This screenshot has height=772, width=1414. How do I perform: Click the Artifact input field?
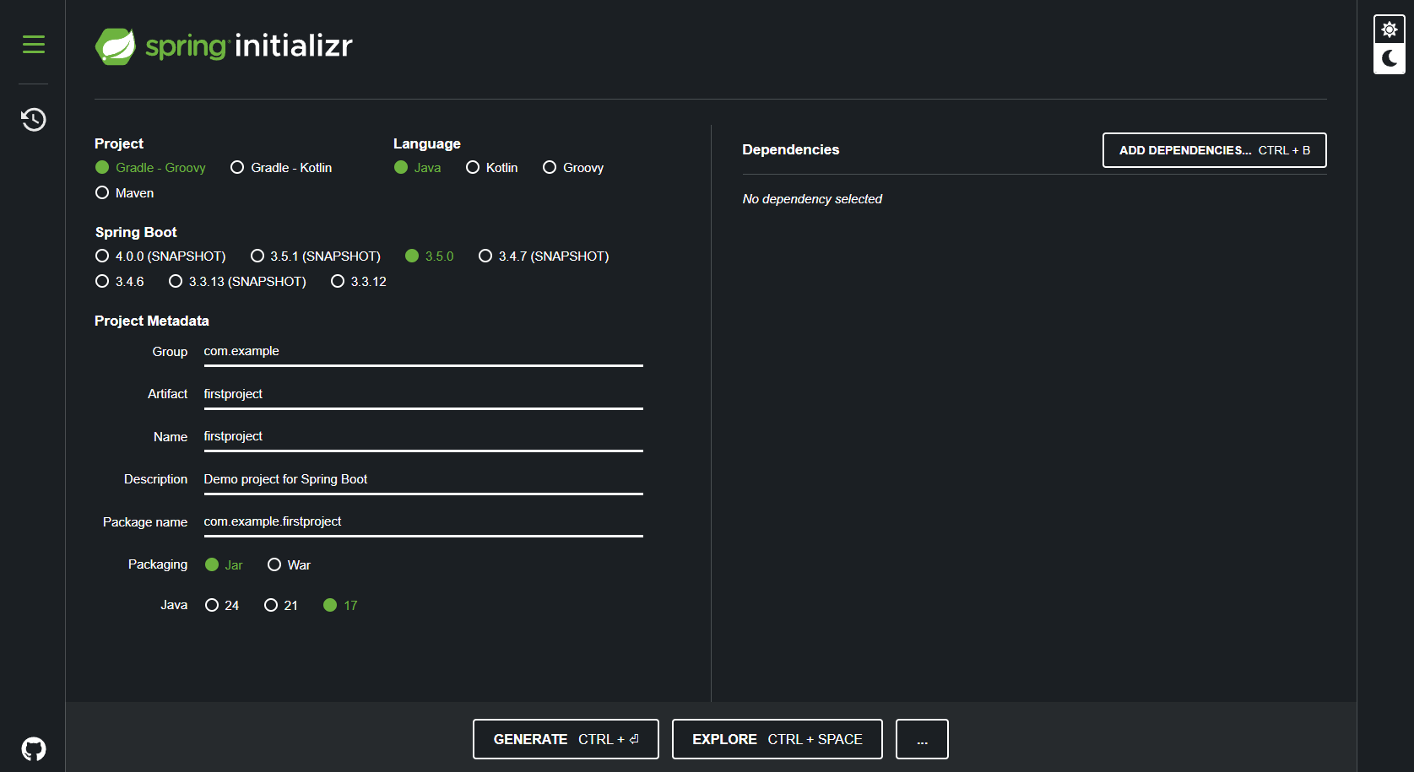tap(423, 395)
